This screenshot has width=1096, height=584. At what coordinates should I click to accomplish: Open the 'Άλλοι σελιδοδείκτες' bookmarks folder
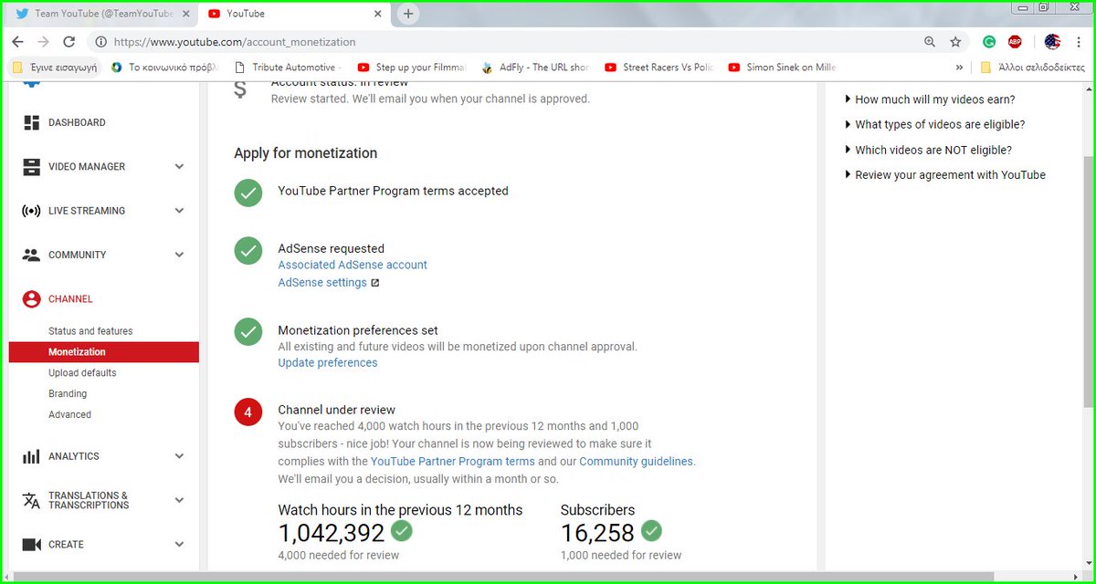click(x=1032, y=68)
